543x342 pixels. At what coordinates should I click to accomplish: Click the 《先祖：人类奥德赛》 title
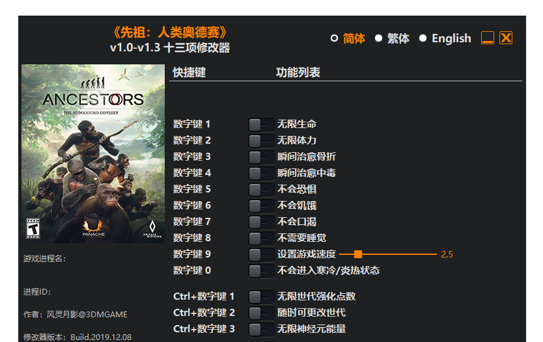tap(170, 33)
